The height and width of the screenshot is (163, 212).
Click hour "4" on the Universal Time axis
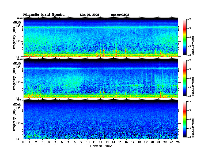pyautogui.click(x=49, y=142)
